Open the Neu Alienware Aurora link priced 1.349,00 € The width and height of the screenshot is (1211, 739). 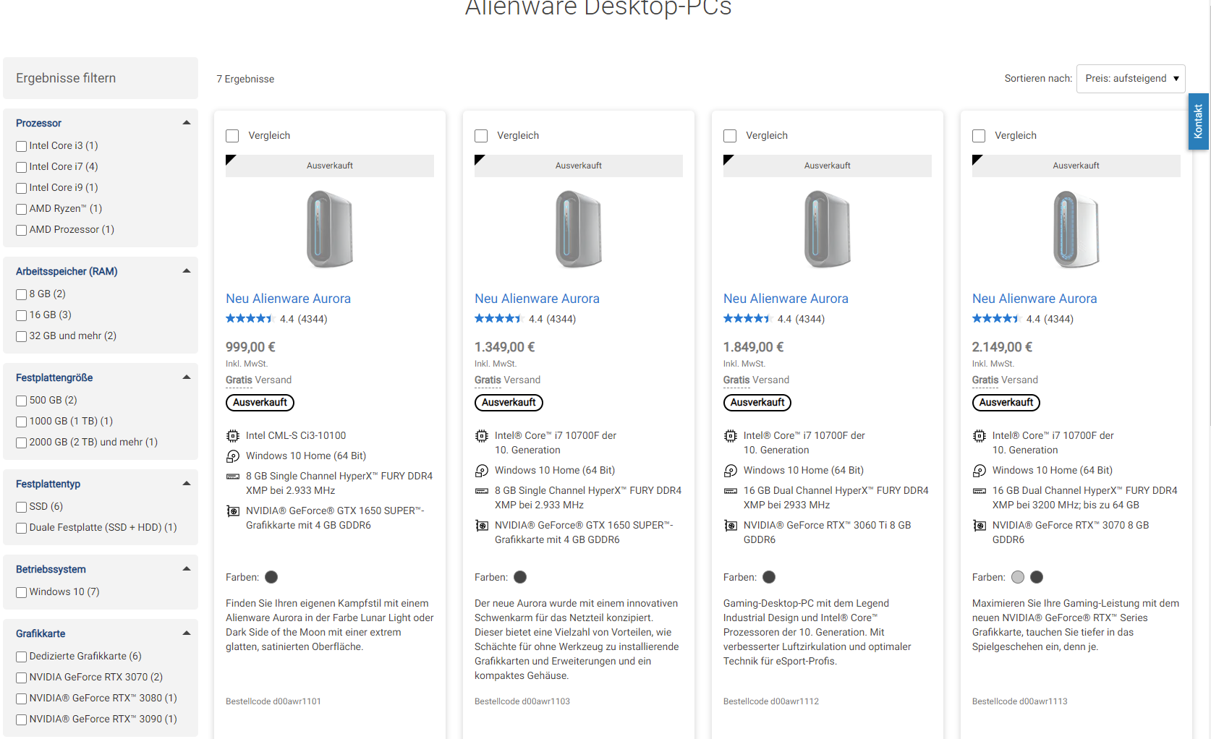coord(537,299)
